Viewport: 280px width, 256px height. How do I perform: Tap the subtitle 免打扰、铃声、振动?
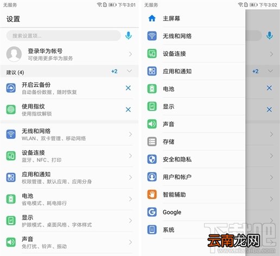click(x=44, y=246)
